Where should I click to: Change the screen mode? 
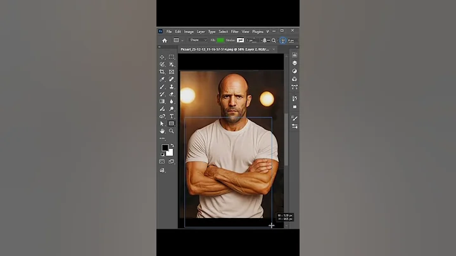coord(172,162)
